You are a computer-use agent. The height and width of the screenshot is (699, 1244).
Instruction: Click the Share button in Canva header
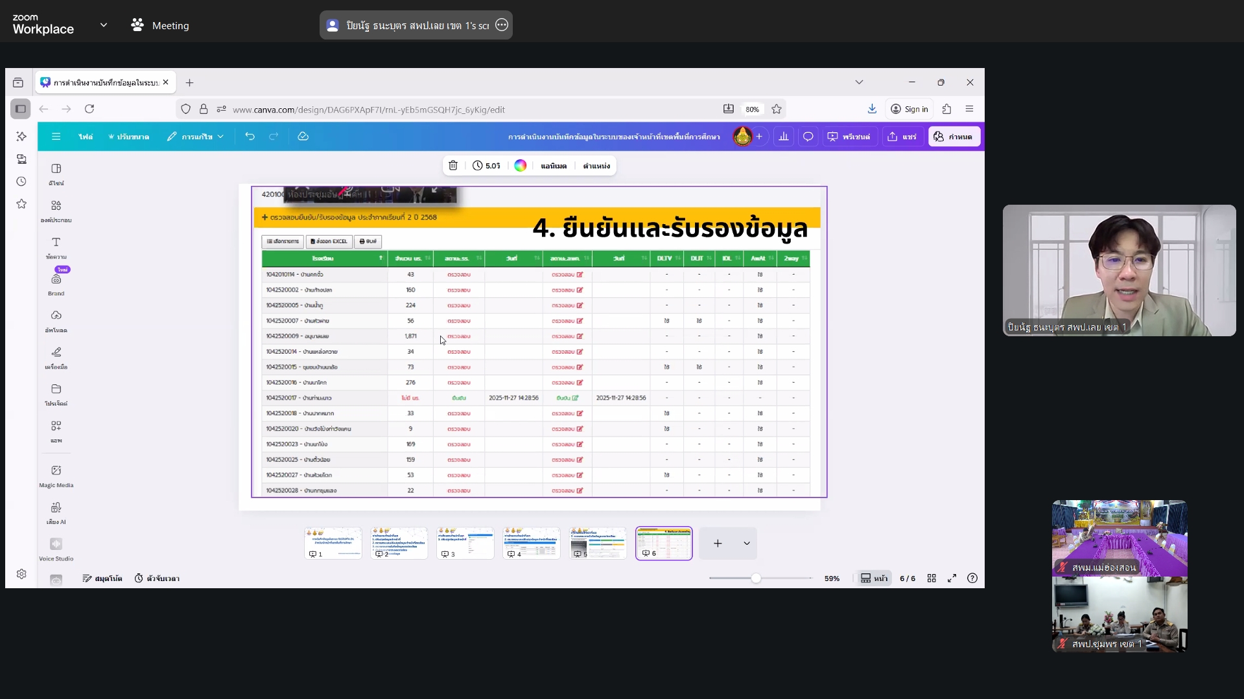pyautogui.click(x=902, y=137)
